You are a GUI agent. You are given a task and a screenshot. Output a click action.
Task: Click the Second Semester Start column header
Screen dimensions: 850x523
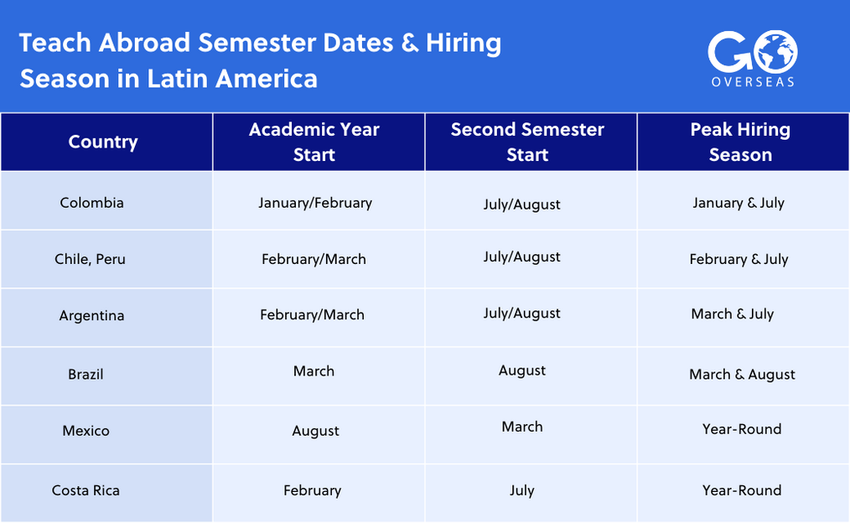[x=527, y=142]
